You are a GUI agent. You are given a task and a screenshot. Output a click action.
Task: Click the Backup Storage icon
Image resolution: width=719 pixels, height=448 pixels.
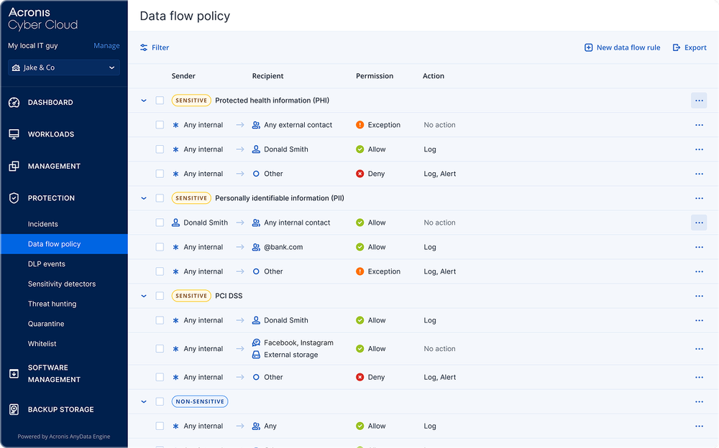(14, 409)
